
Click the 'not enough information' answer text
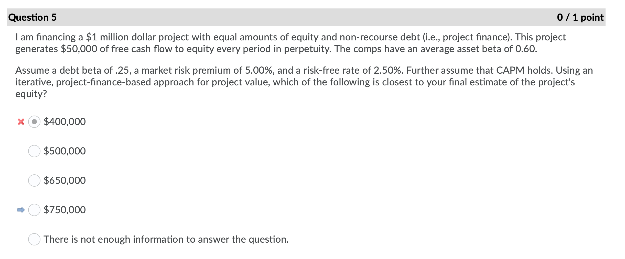point(166,240)
